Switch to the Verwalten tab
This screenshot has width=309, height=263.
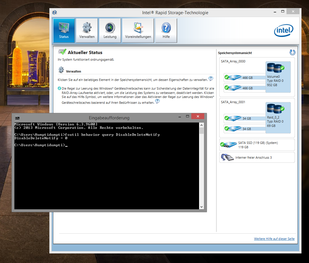(x=87, y=31)
